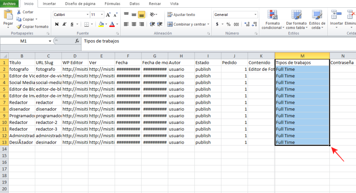Center cell text horizontally
Viewport: 356px width, 193px height.
click(134, 24)
